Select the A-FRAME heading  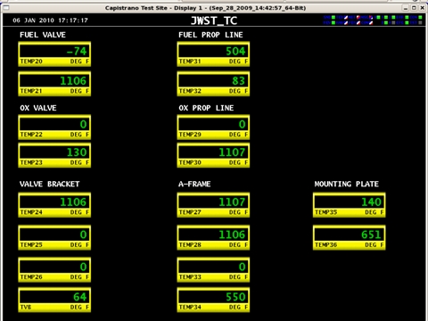194,184
